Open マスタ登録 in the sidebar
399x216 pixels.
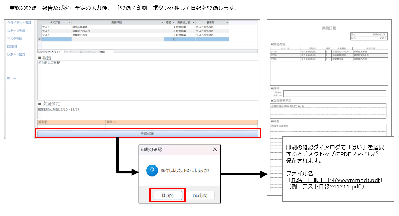[15, 38]
